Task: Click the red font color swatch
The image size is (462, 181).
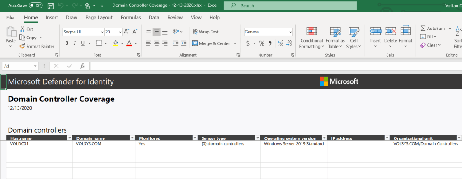Action: tap(129, 43)
